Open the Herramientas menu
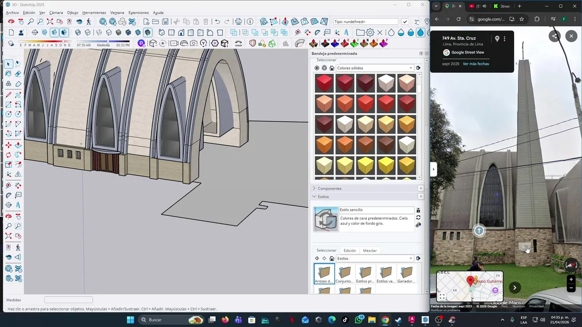This screenshot has width=582, height=327. [94, 13]
